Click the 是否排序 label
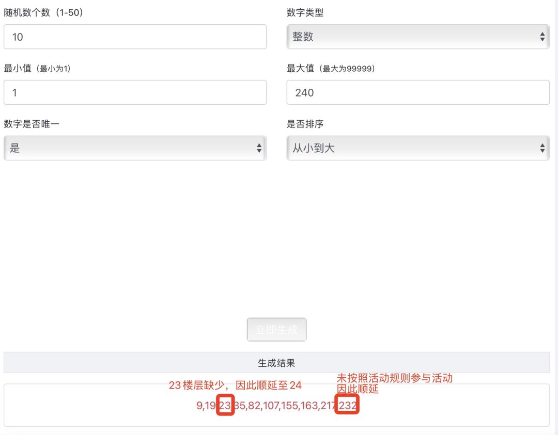 coord(305,124)
